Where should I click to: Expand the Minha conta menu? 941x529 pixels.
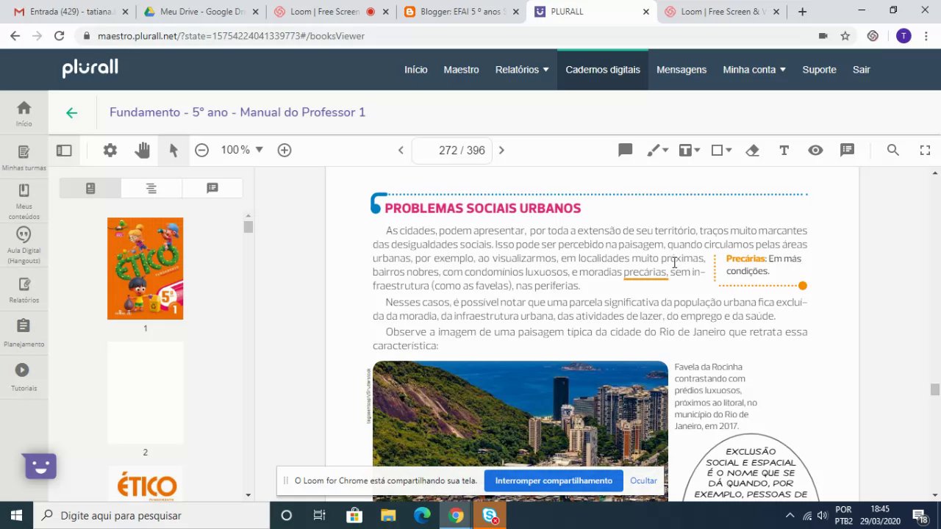pos(754,70)
